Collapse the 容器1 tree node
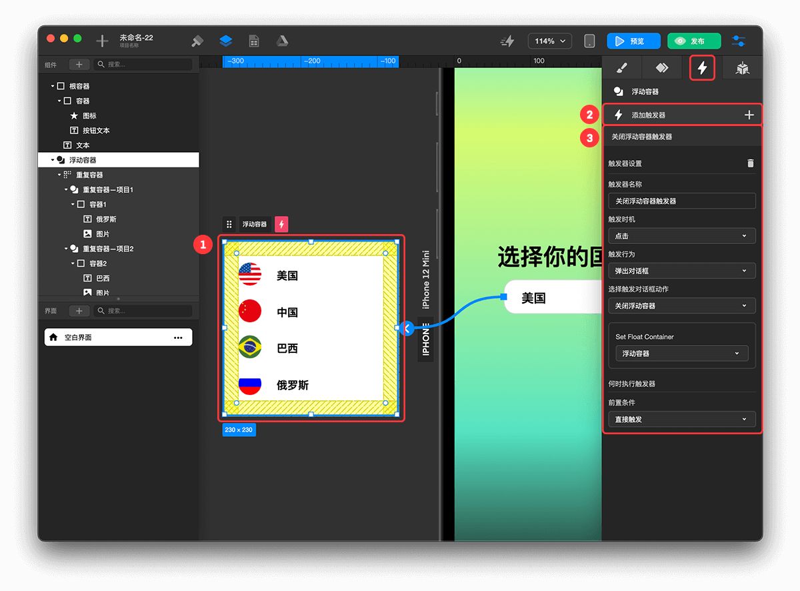The height and width of the screenshot is (591, 800). (x=73, y=204)
